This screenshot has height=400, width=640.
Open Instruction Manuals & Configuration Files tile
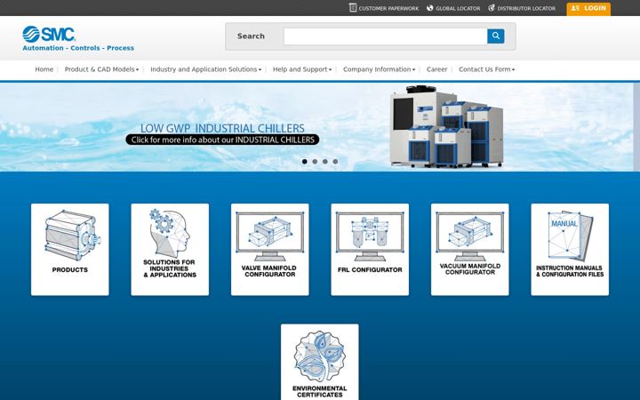tap(570, 250)
